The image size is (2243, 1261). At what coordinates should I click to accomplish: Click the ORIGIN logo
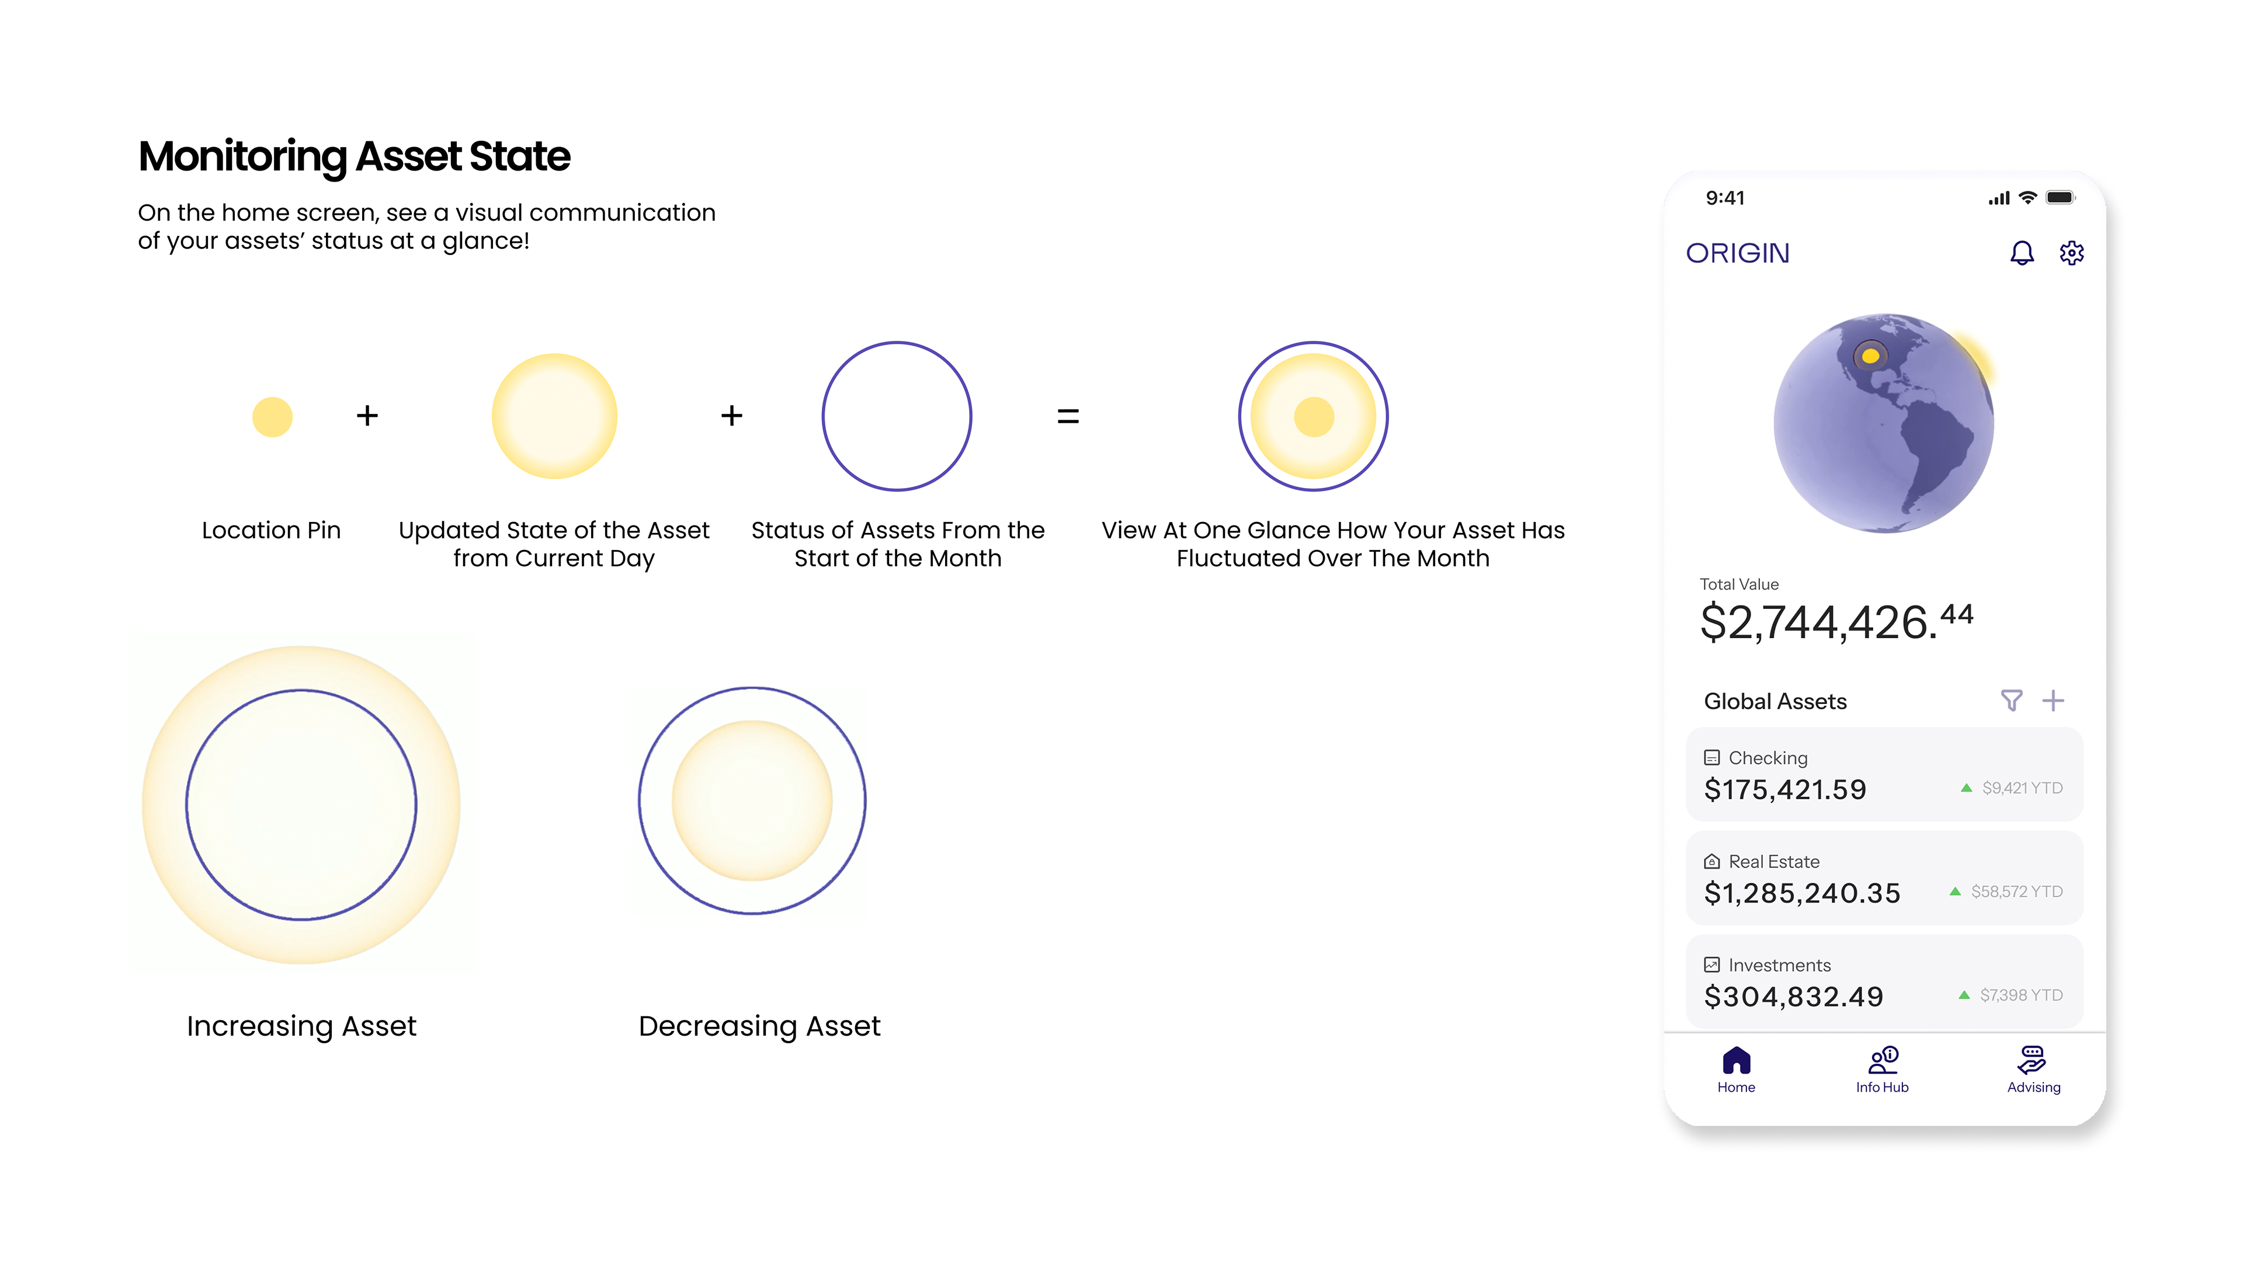click(1737, 253)
